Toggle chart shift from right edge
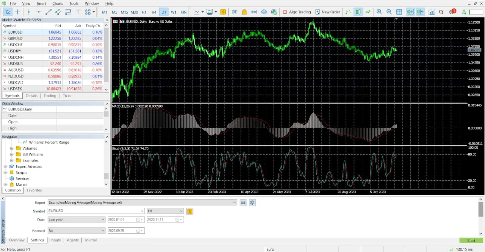 click(x=420, y=12)
